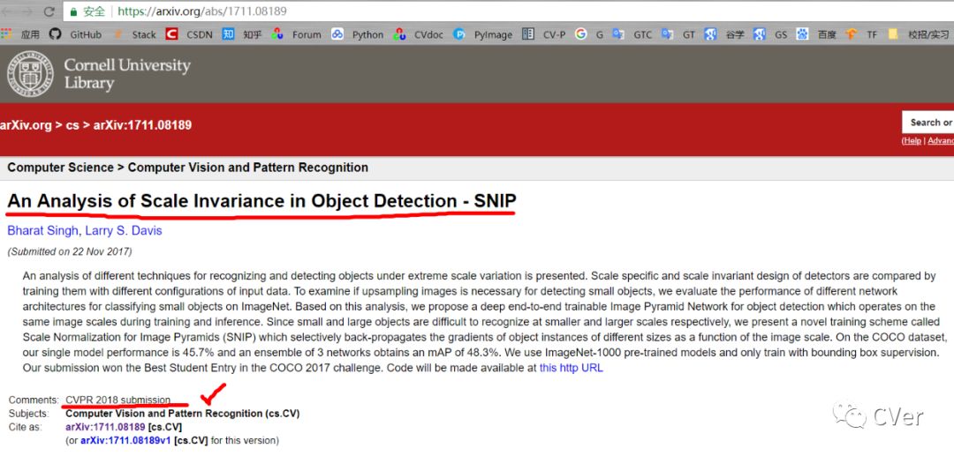
Task: Click the browser reload button
Action: (x=49, y=11)
